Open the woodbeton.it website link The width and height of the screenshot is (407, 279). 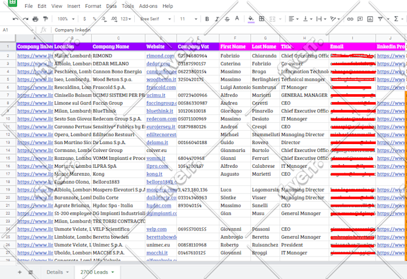[x=161, y=80]
